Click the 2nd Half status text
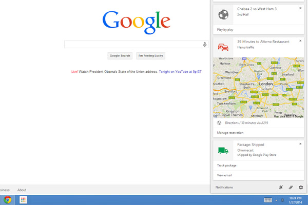Viewport: 308px width, 205px height. coord(243,14)
